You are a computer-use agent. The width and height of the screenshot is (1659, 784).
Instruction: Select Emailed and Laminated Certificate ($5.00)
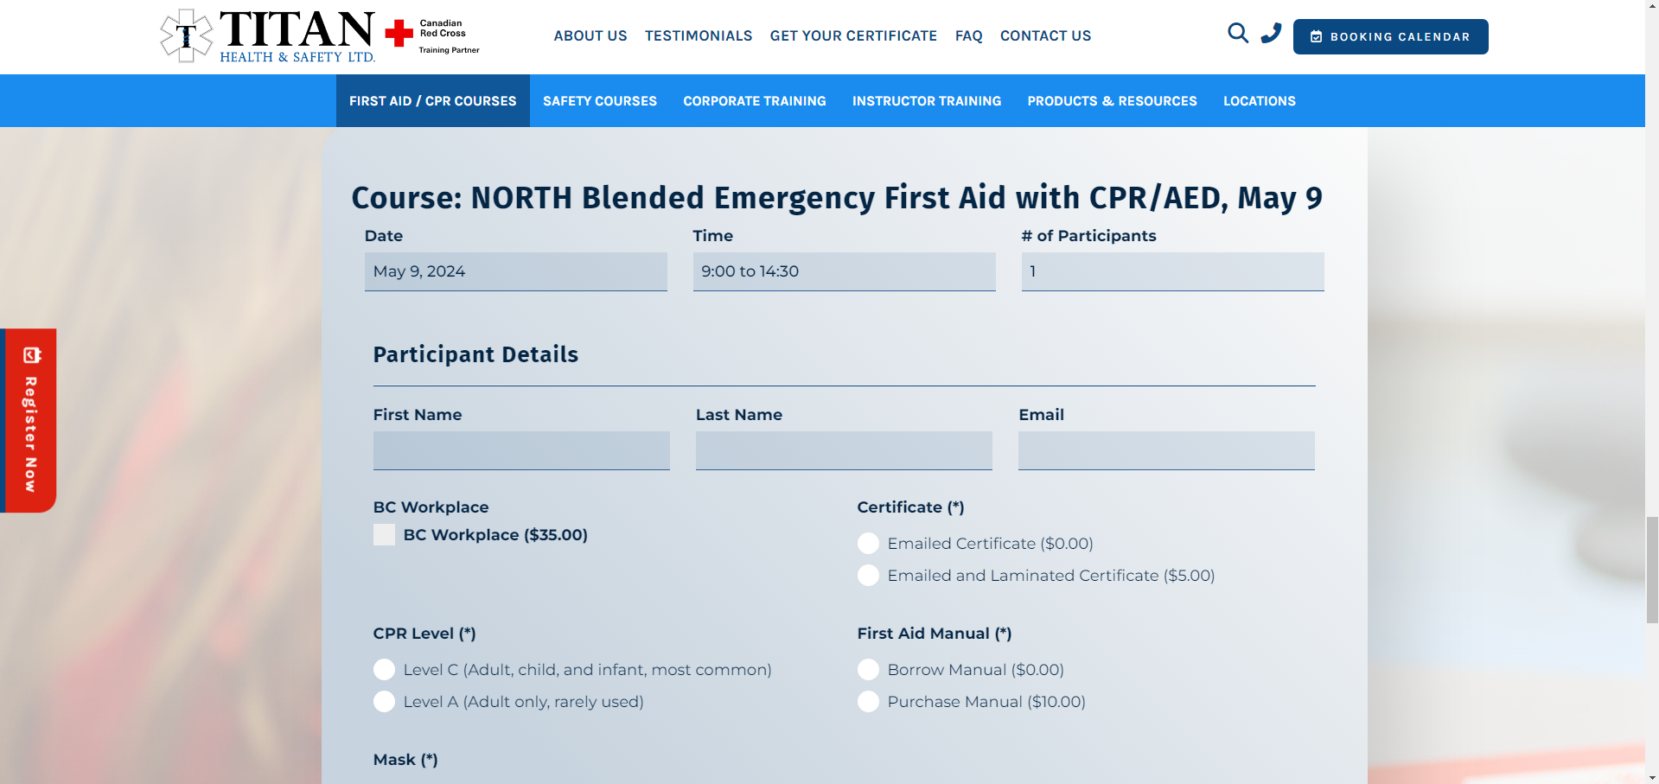point(868,576)
